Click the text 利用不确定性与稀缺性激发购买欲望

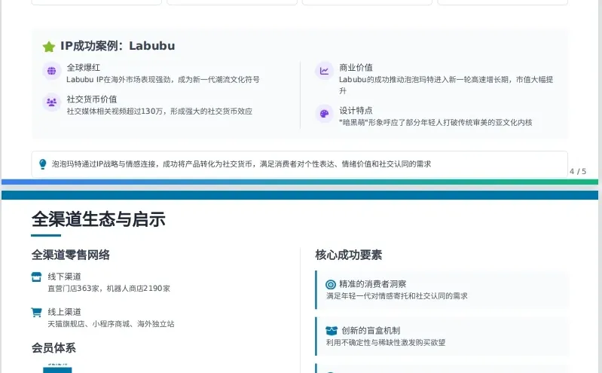(x=386, y=342)
